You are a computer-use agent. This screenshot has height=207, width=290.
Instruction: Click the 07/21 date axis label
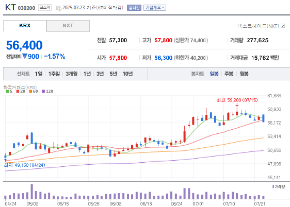coord(260,204)
